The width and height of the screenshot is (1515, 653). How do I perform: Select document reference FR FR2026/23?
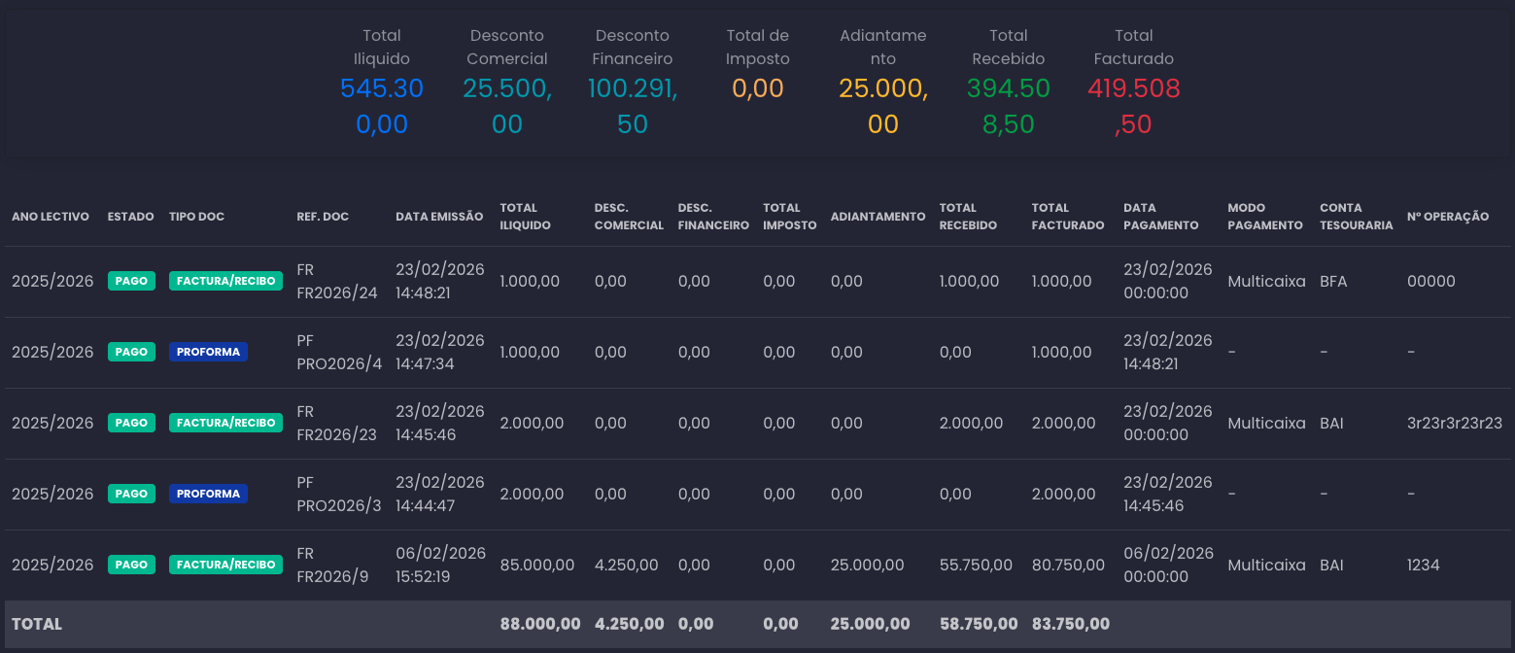[337, 424]
